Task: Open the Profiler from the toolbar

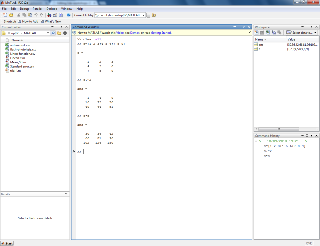Action: 61,15
